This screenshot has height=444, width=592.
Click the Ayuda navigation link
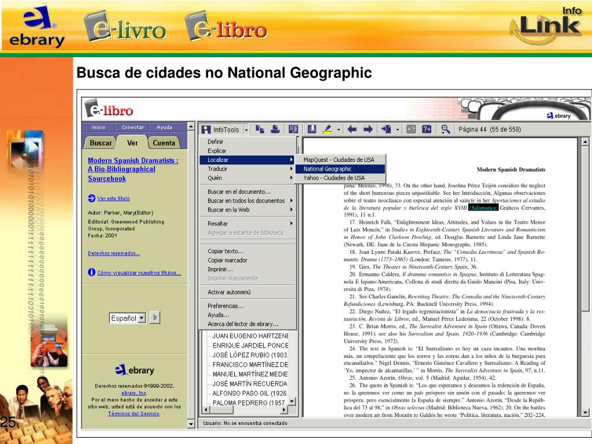click(165, 127)
